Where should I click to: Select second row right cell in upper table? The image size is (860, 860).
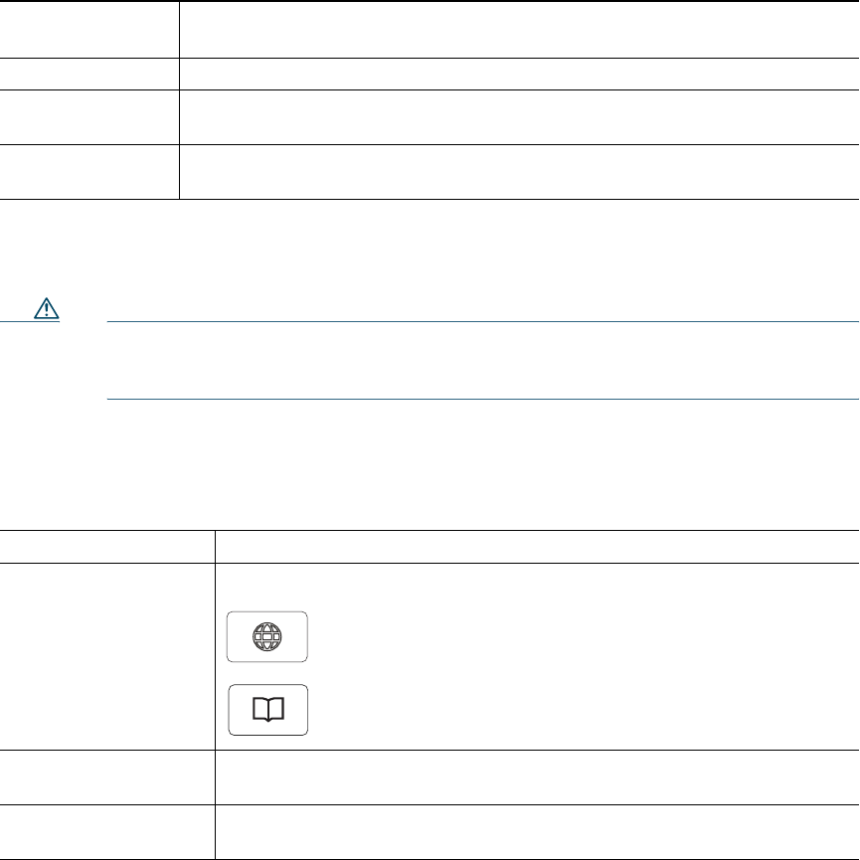(x=518, y=74)
